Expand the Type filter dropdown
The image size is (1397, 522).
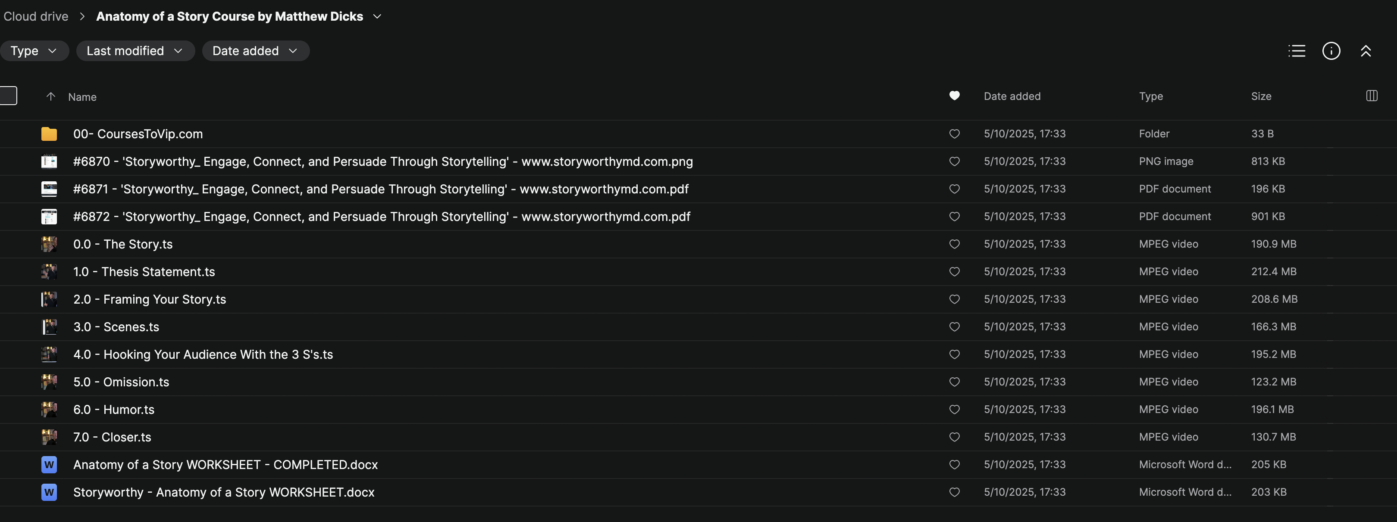tap(34, 51)
